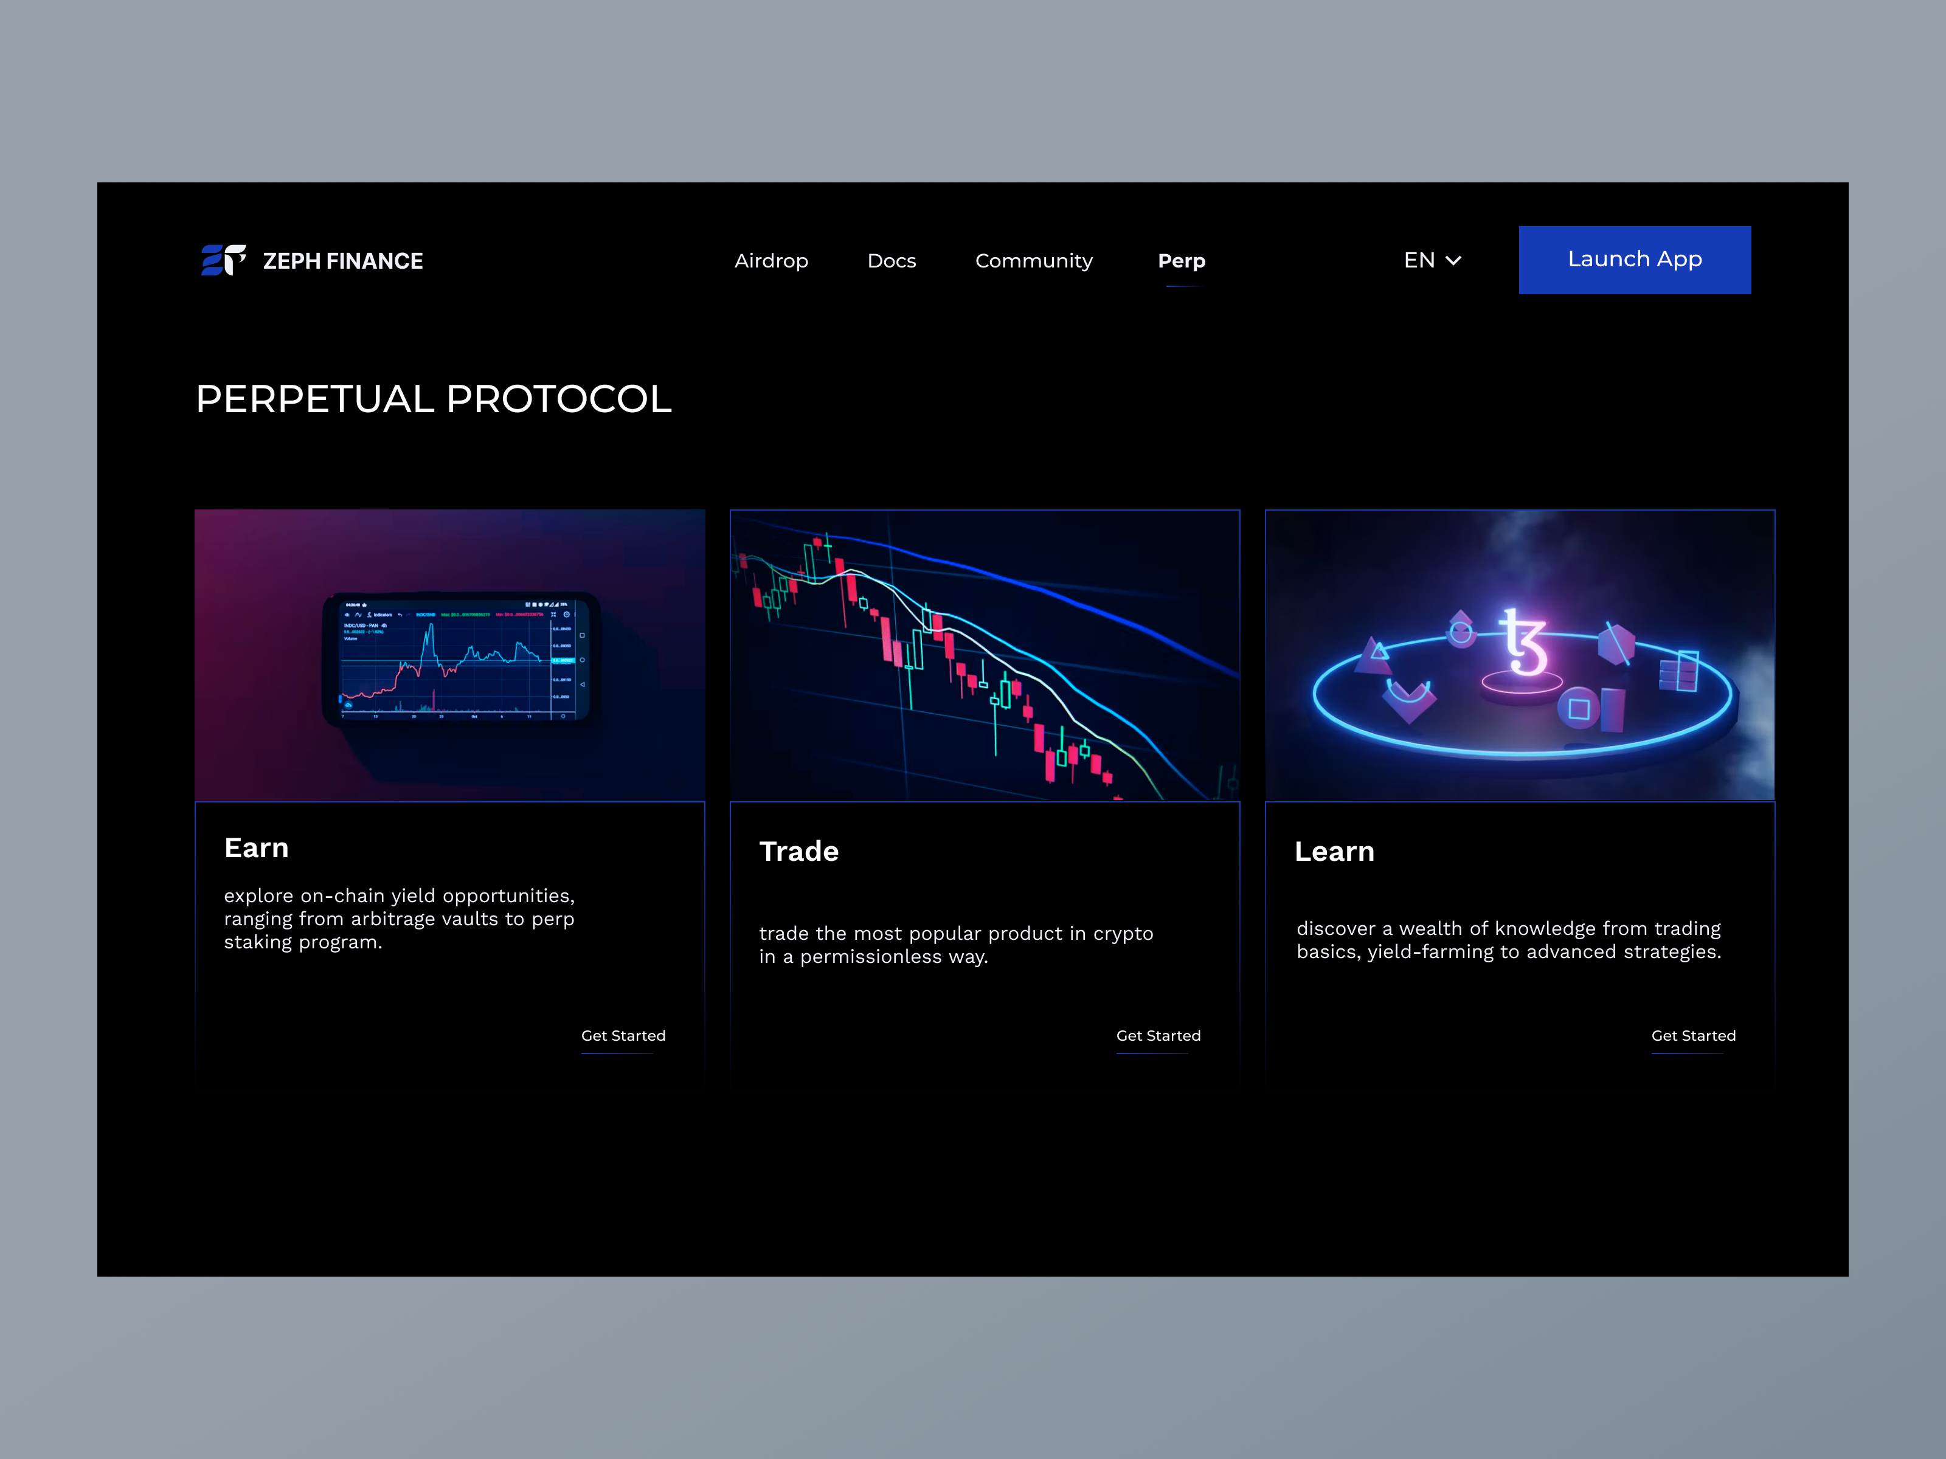
Task: Click the Earn card heading
Action: 256,848
